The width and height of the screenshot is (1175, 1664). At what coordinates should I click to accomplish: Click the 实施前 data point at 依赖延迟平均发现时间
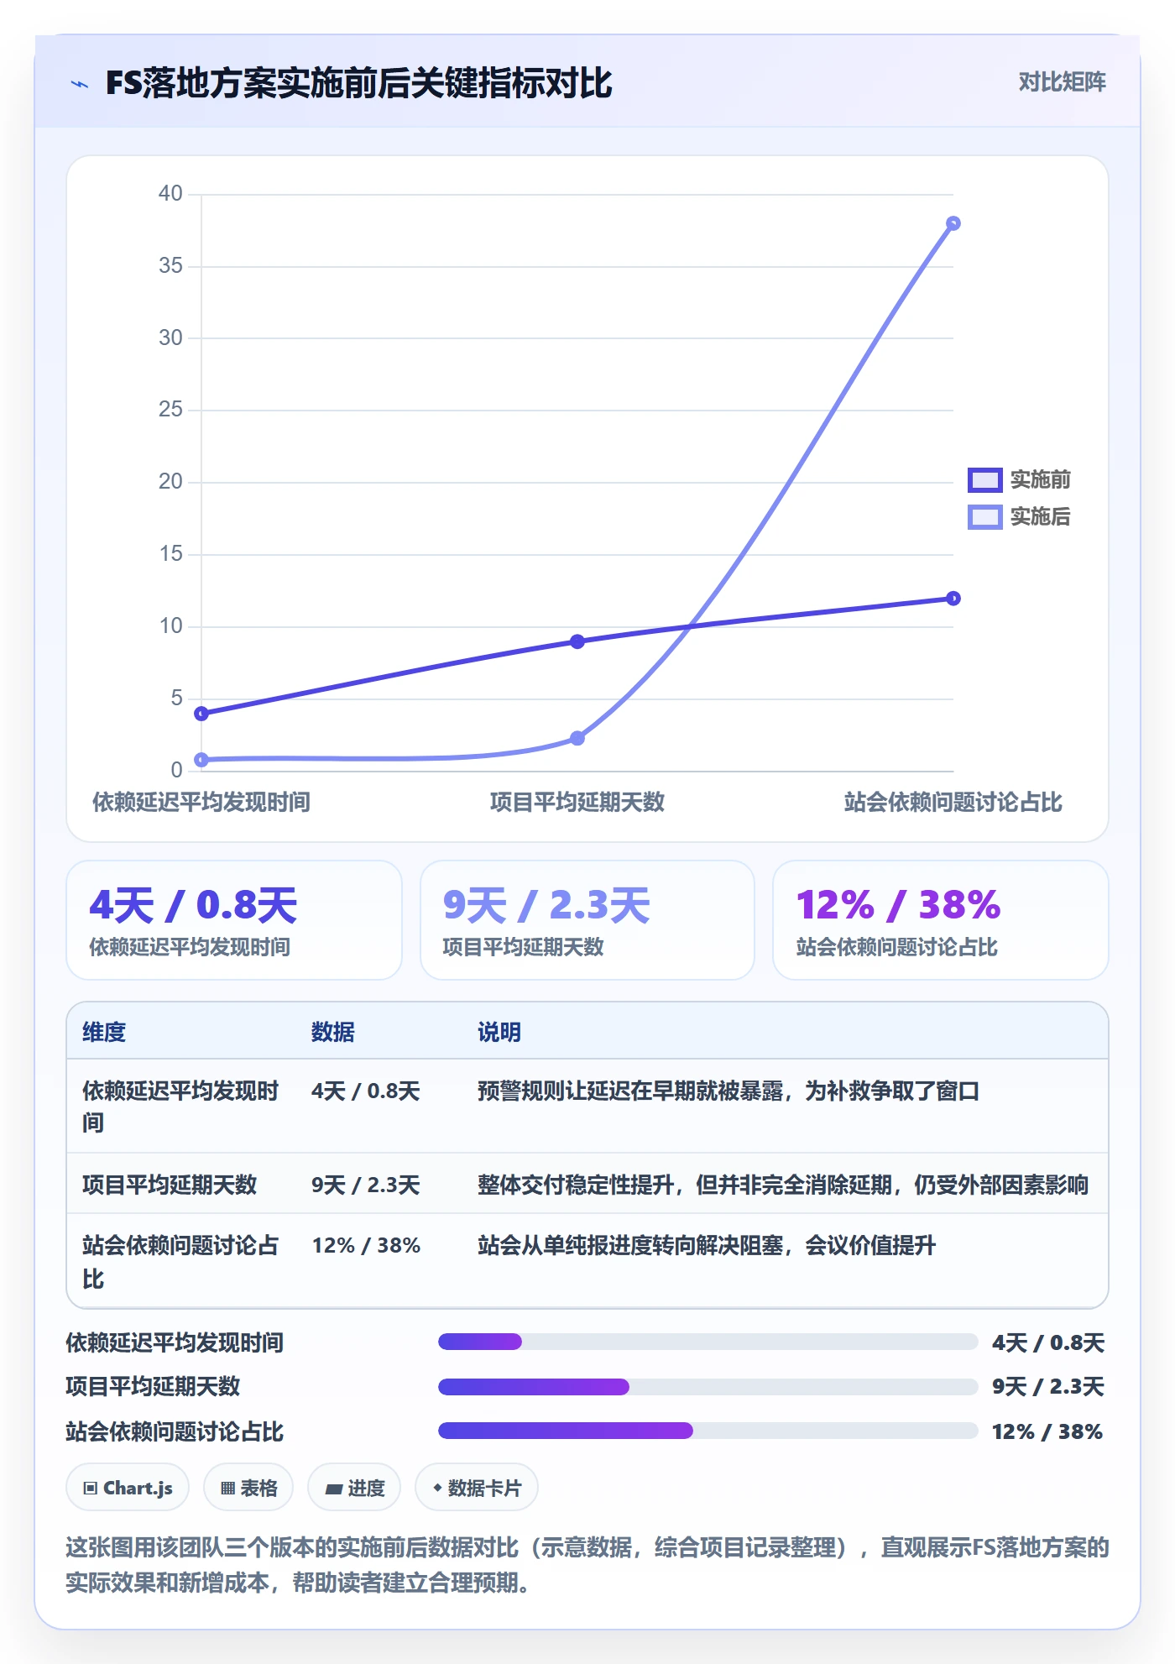(201, 714)
